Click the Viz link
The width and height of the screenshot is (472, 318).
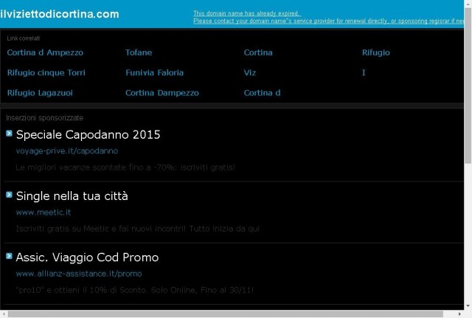coord(250,72)
